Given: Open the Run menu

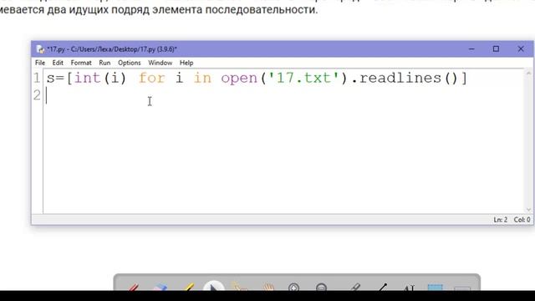Looking at the screenshot, I should point(104,63).
